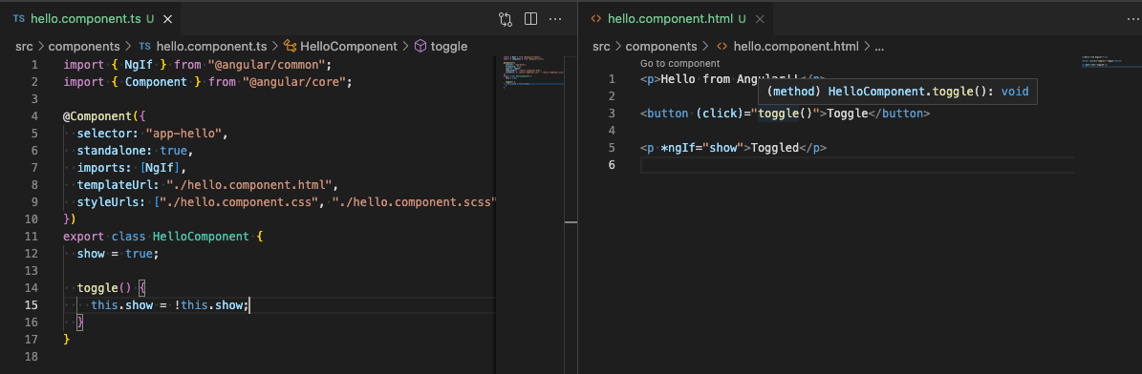Open the components breadcrumb in the right editor
The height and width of the screenshot is (374, 1142).
pyautogui.click(x=661, y=46)
